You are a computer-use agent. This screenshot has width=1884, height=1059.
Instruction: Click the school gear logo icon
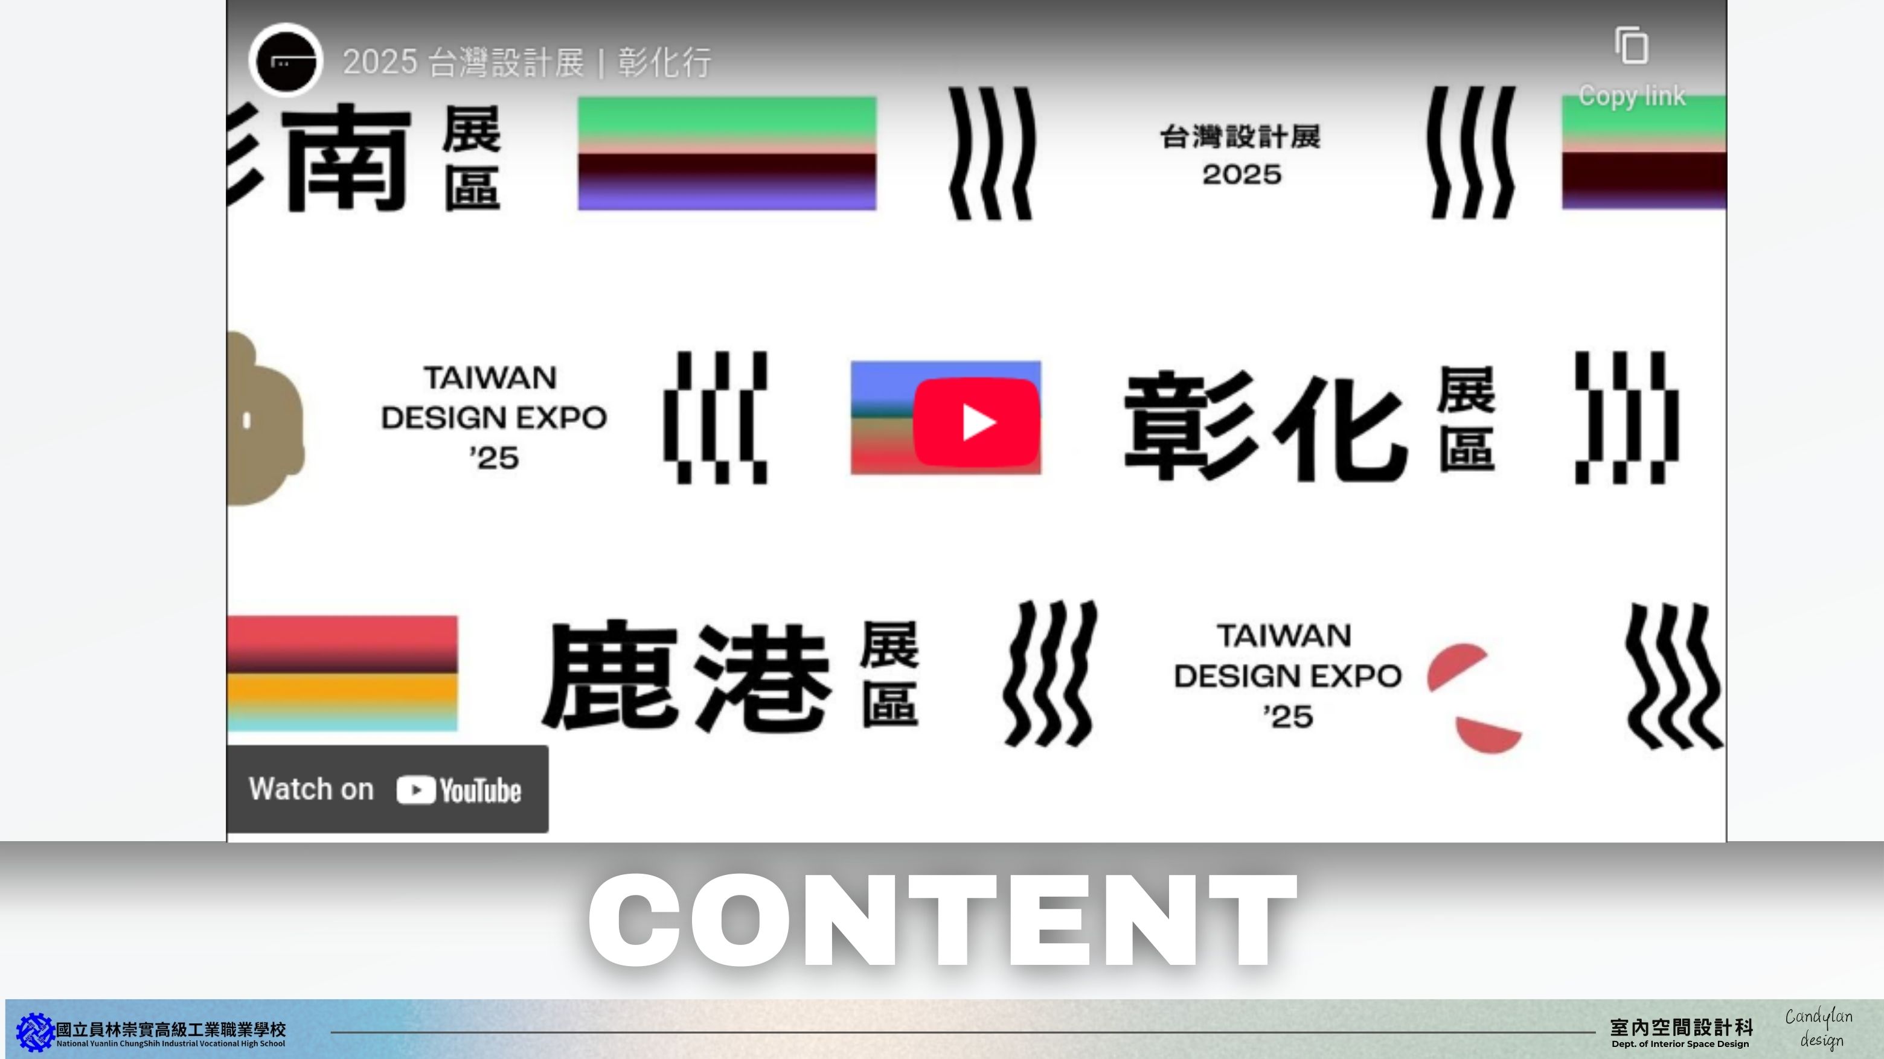click(x=34, y=1032)
